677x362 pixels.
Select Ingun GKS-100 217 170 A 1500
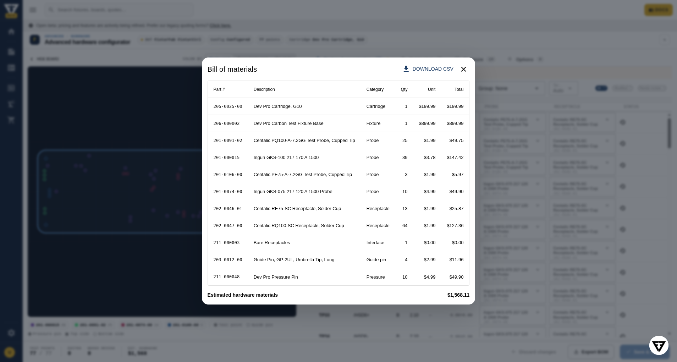coord(286,158)
